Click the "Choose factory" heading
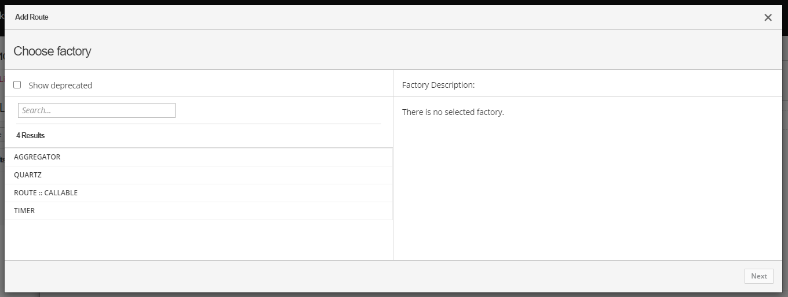 (x=52, y=51)
